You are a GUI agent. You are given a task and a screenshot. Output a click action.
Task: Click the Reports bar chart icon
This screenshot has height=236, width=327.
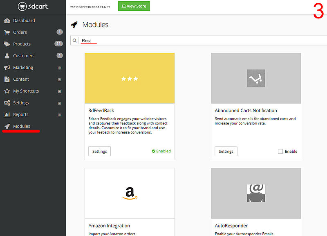point(7,115)
